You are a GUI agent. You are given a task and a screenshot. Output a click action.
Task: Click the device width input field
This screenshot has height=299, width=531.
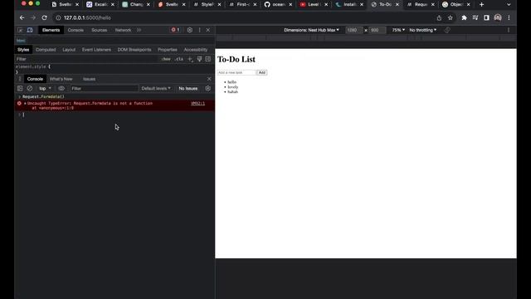click(354, 30)
